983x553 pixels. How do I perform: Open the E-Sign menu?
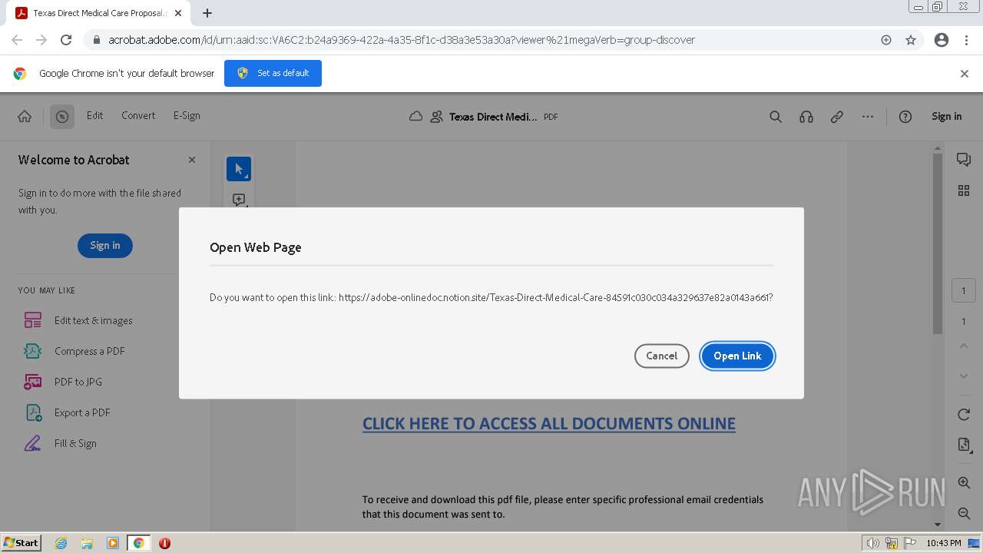pos(187,116)
